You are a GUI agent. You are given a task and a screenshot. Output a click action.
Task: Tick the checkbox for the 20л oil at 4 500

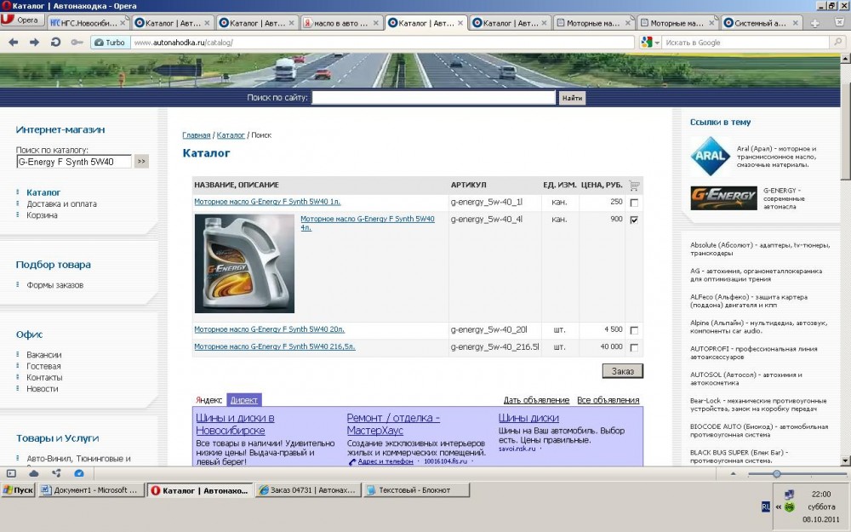click(x=634, y=330)
